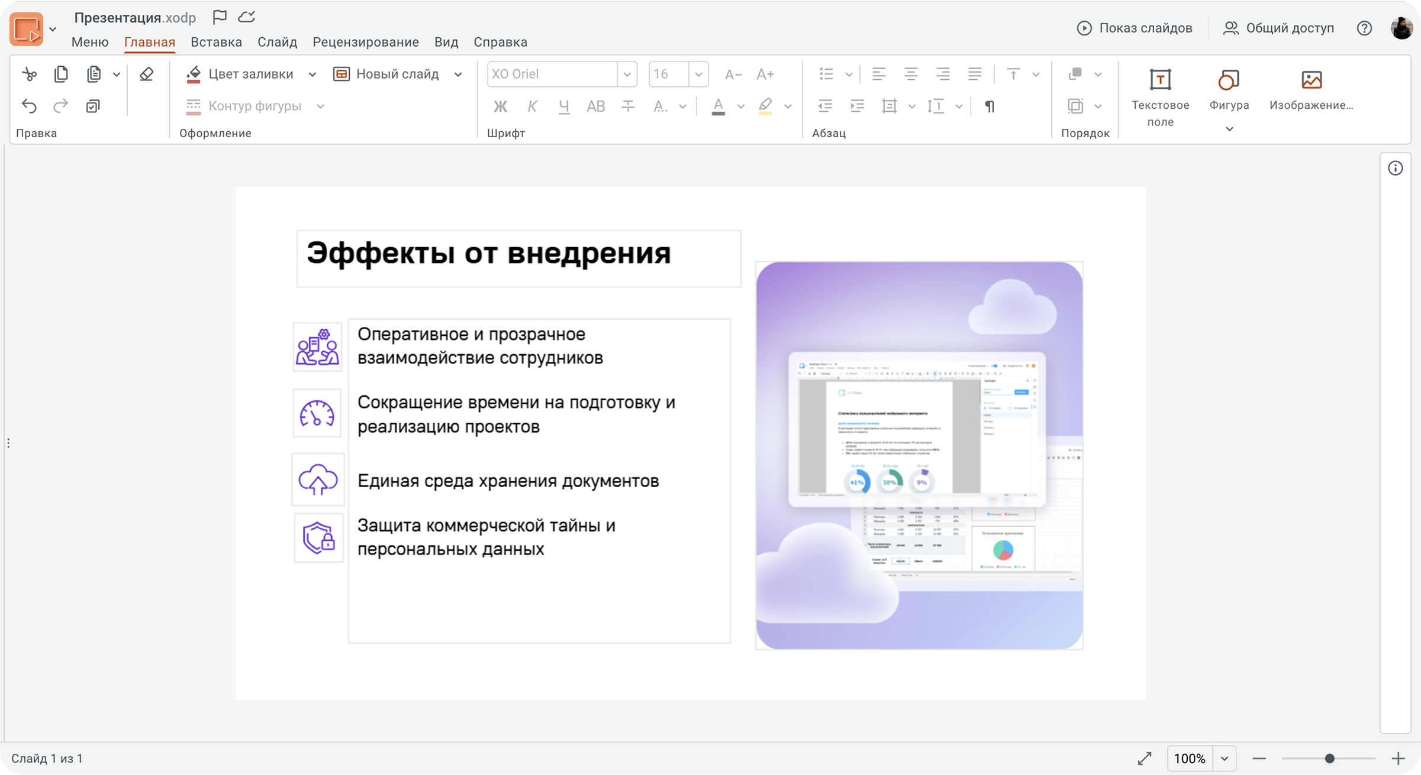The image size is (1421, 775).
Task: Click the clear formatting eraser icon
Action: click(x=146, y=74)
